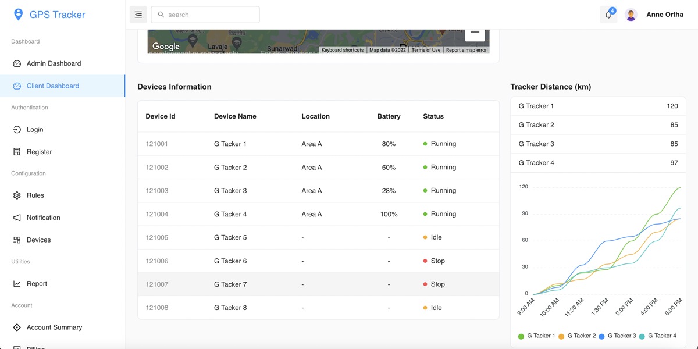
Task: Click the magnifier icon in search box
Action: pos(161,15)
